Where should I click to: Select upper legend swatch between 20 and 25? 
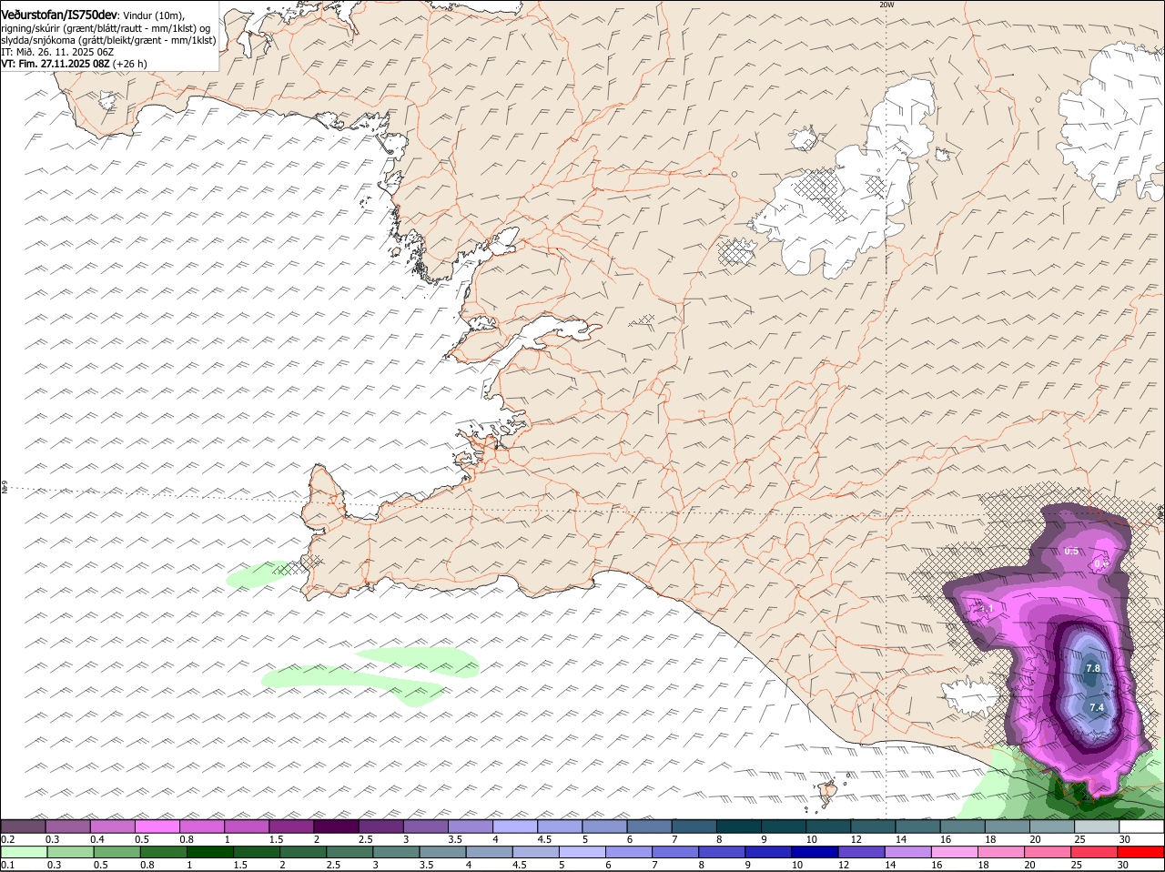click(x=1052, y=826)
